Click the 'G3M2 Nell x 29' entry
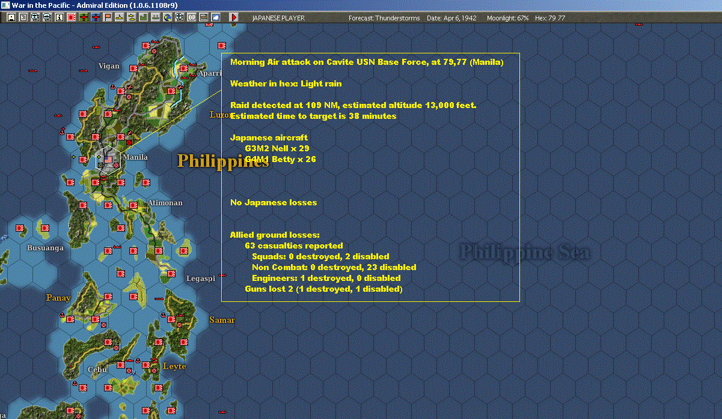 click(277, 148)
